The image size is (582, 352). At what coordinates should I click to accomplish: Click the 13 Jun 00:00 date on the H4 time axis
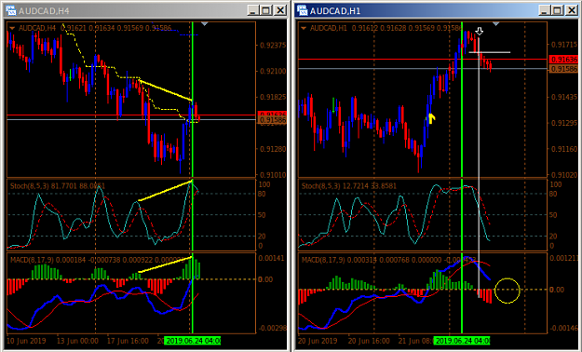[x=77, y=341]
